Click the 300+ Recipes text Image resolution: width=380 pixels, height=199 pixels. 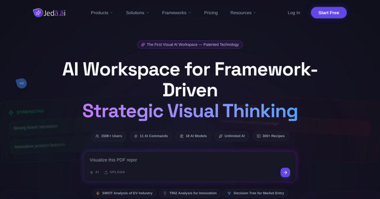point(274,136)
